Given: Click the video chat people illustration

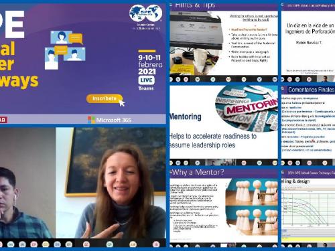Looking at the screenshot, I should (x=65, y=50).
